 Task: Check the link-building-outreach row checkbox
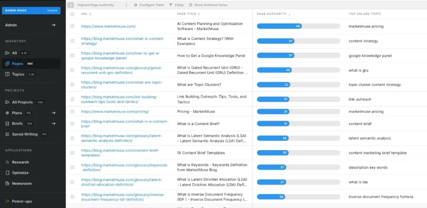click(x=72, y=99)
